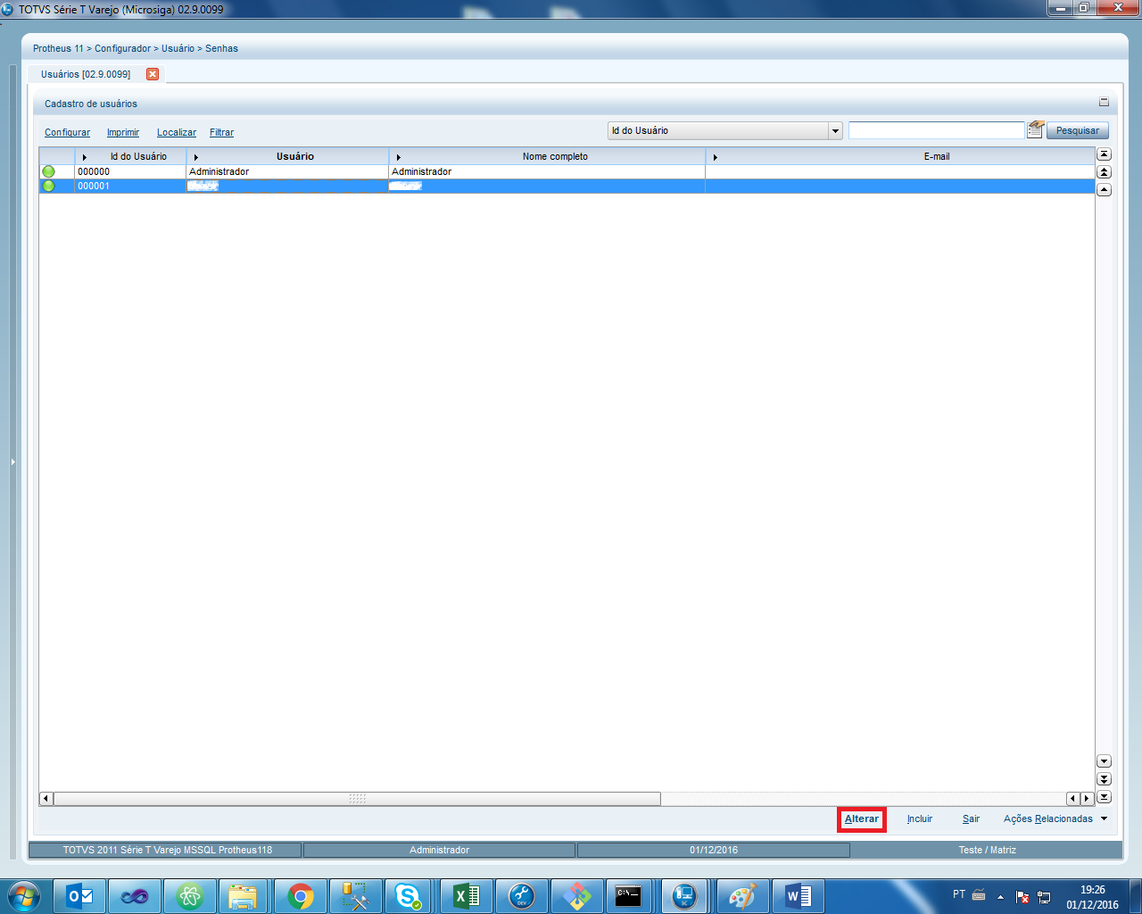Click the horizontal scrollbar left arrow at the grid's left end
1142x914 pixels.
(46, 799)
